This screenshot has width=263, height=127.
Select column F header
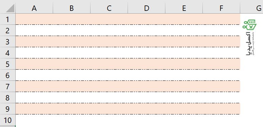(221, 8)
